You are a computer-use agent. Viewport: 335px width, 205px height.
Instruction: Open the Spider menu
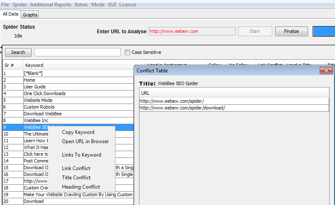click(x=19, y=5)
